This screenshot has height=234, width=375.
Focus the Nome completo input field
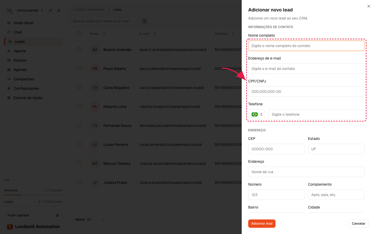(x=306, y=46)
